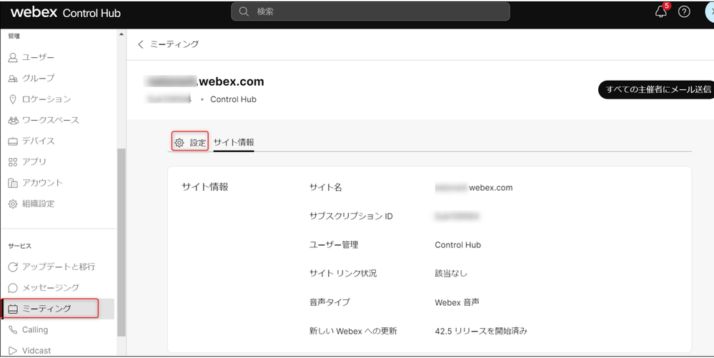Viewport: 714px width, 358px height.
Task: Open アカウント in the sidebar
Action: (42, 183)
